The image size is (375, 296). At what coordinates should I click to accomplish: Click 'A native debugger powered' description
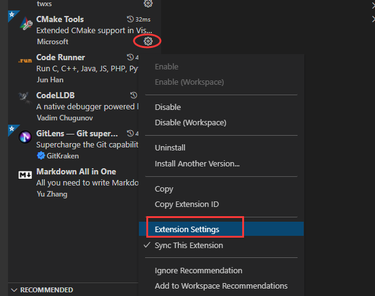87,107
